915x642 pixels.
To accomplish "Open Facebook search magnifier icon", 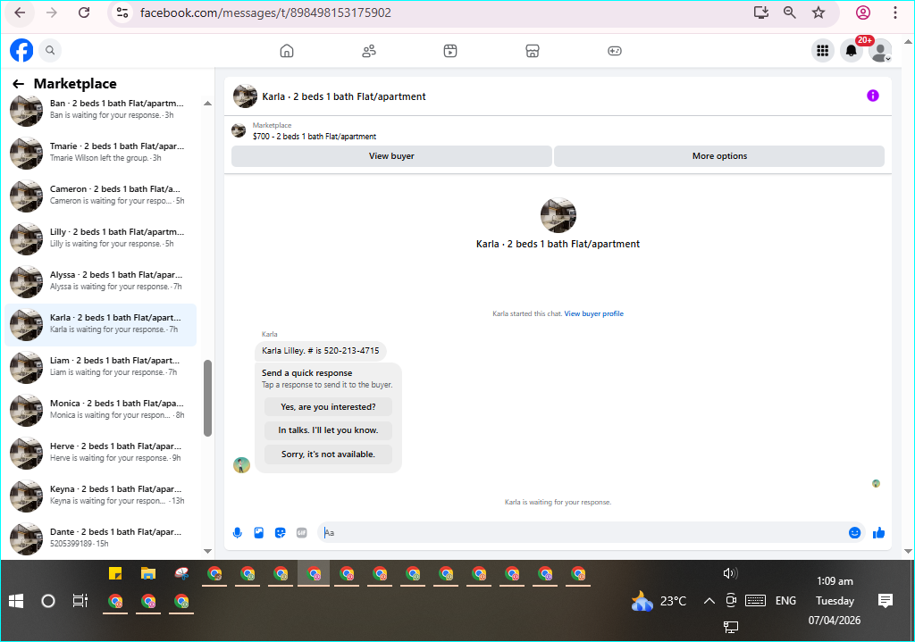I will [50, 50].
